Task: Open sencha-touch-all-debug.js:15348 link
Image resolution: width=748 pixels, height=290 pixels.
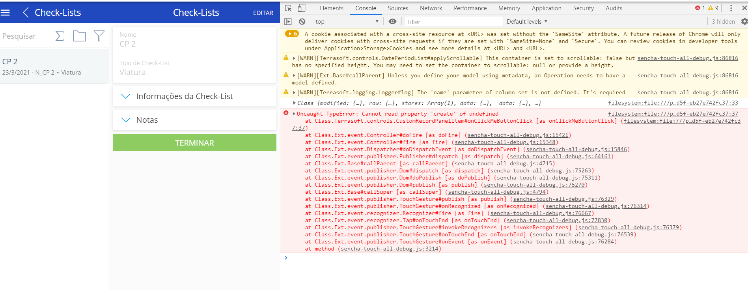Action: click(505, 142)
